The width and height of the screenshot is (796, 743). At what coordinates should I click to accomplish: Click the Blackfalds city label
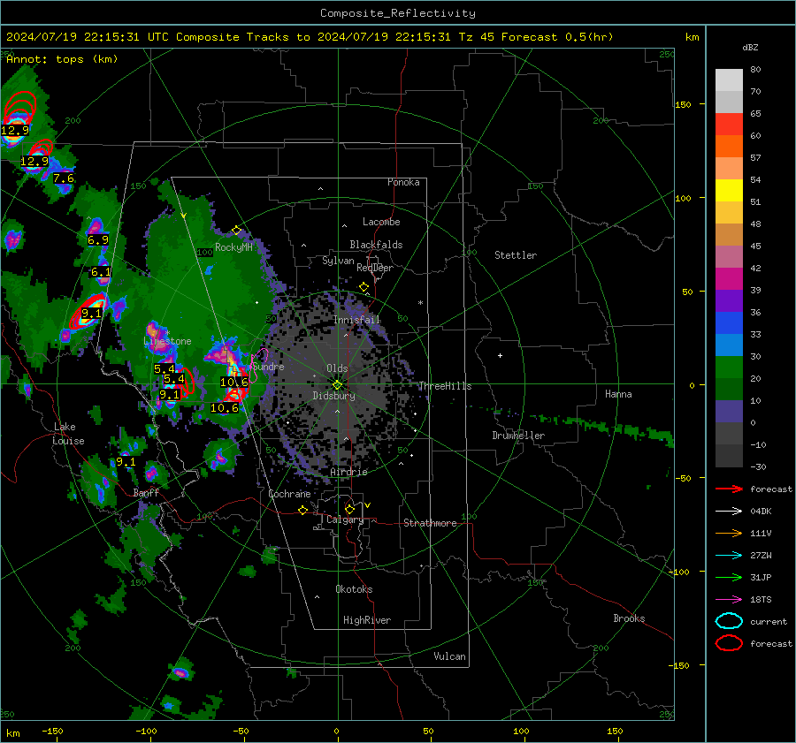point(376,245)
